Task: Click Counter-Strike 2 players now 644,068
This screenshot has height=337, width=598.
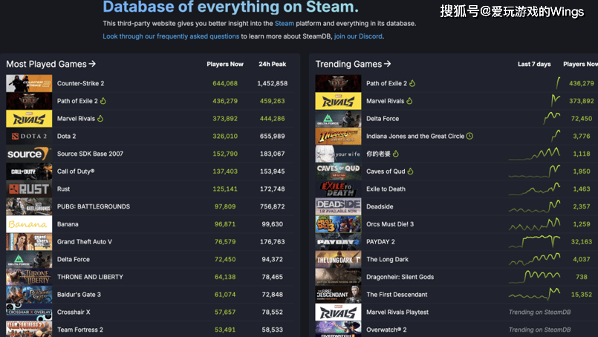Action: click(225, 83)
